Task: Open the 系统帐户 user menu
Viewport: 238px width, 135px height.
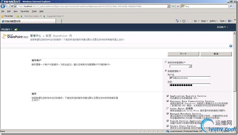Action: coord(222,27)
